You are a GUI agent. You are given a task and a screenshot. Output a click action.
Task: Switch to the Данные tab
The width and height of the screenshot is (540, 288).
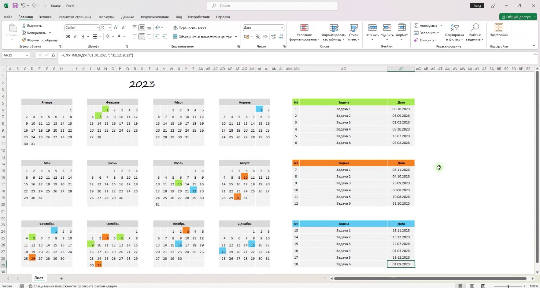coord(128,17)
